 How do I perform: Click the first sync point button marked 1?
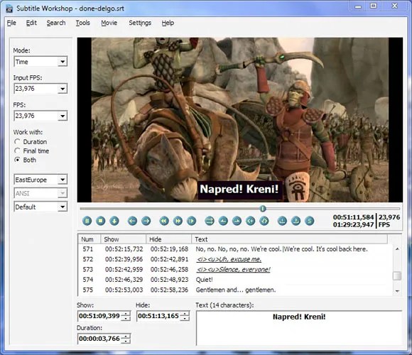coord(283,221)
